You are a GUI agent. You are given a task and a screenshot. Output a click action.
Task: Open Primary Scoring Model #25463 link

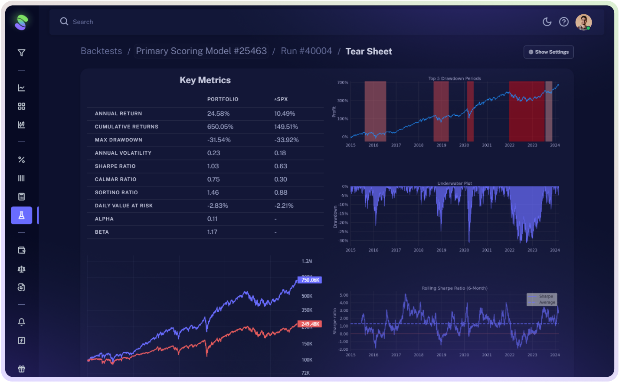tap(201, 51)
